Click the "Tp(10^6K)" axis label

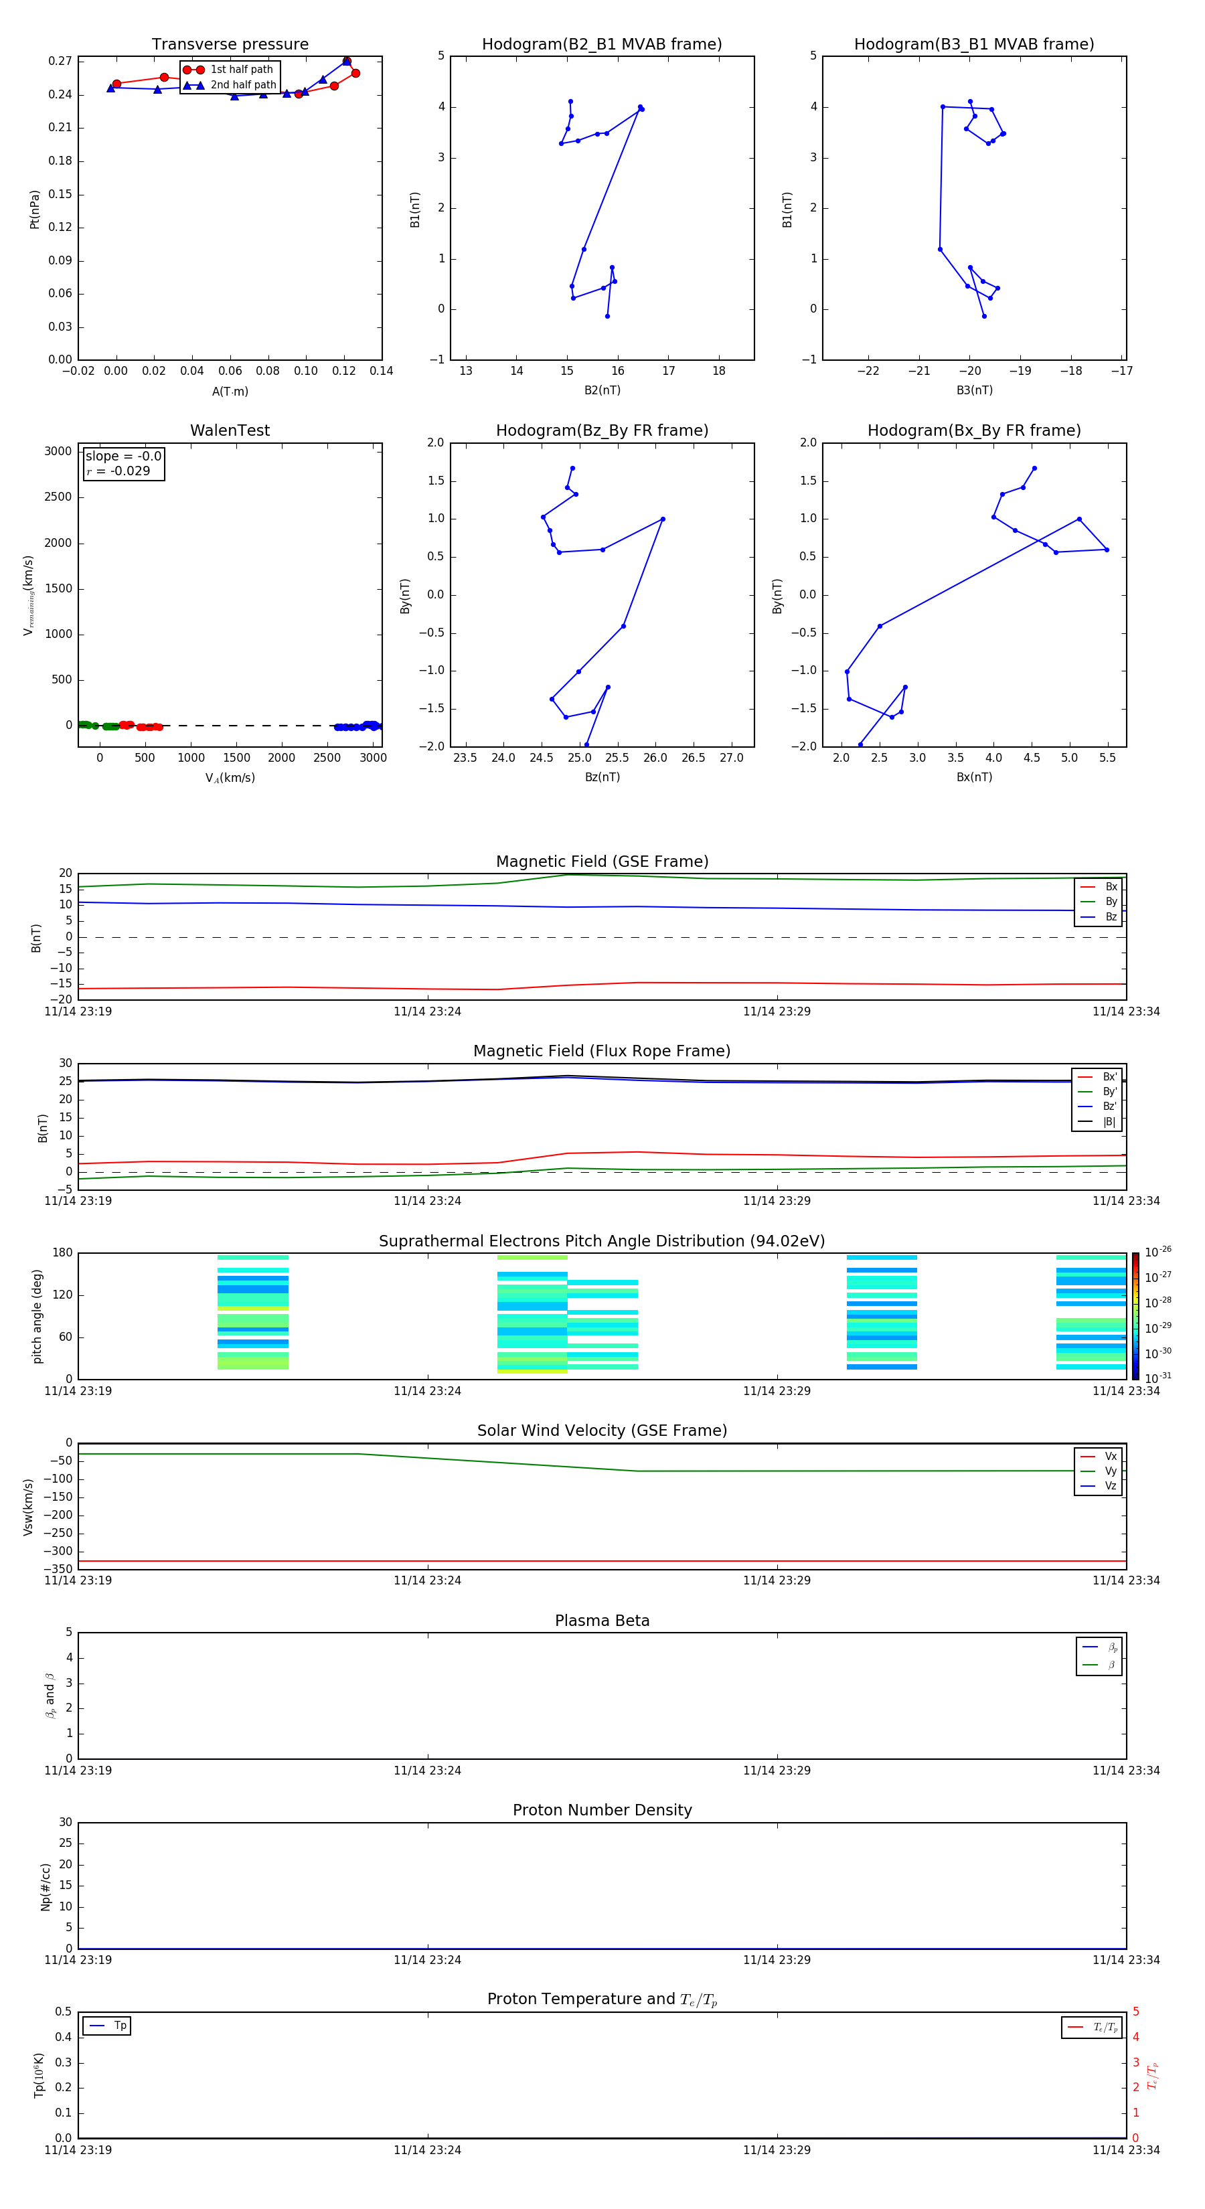coord(39,2075)
